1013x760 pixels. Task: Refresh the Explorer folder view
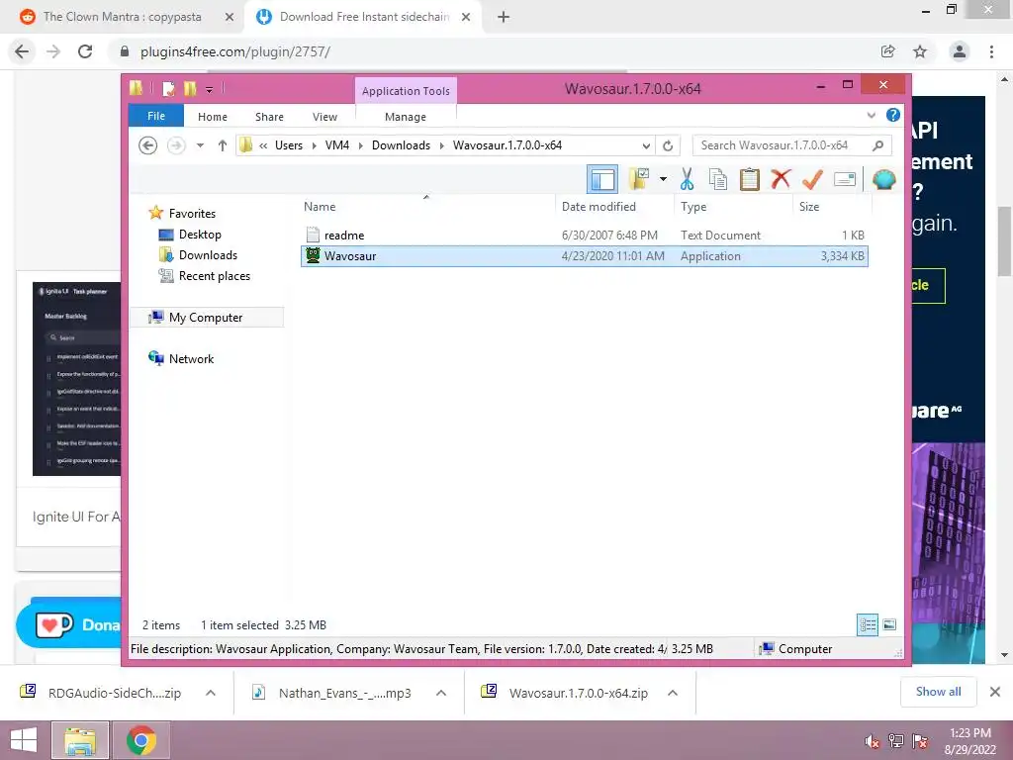668,145
